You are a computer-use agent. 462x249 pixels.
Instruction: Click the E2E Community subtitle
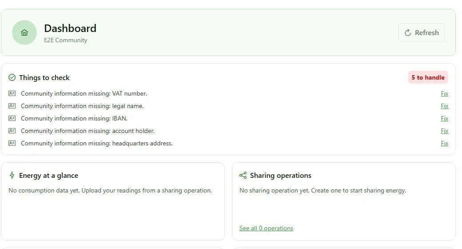tap(66, 40)
